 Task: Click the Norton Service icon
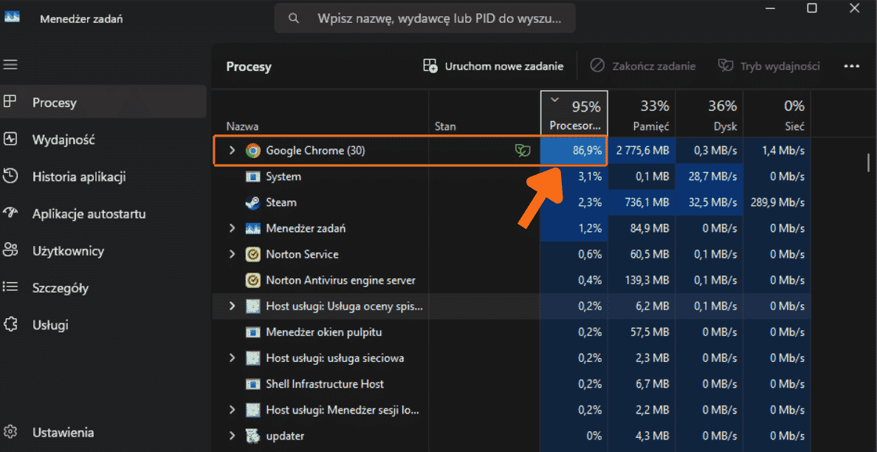click(x=252, y=255)
